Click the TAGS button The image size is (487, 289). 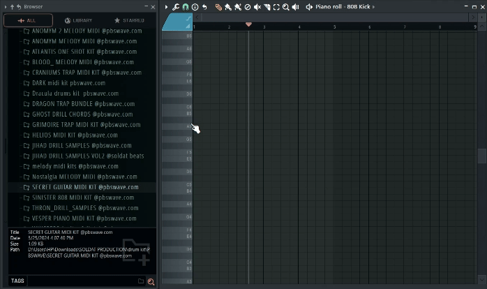click(17, 281)
